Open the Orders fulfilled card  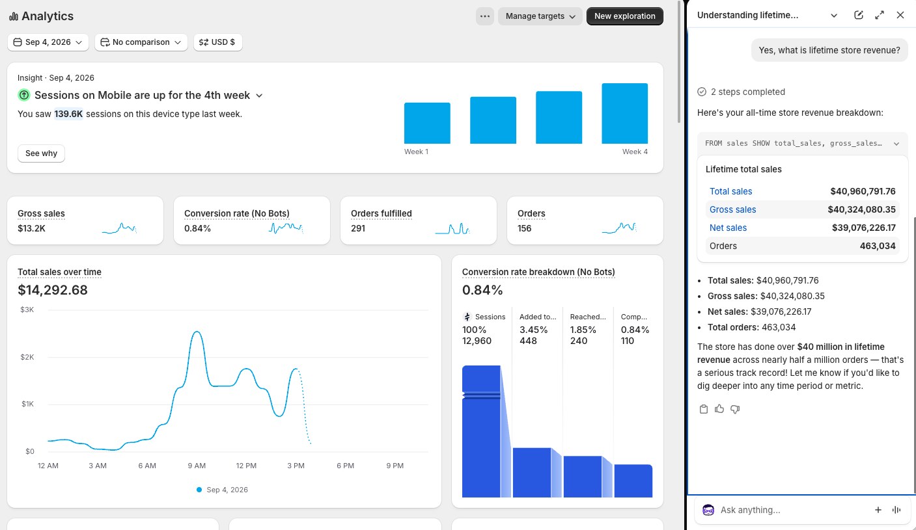(419, 220)
